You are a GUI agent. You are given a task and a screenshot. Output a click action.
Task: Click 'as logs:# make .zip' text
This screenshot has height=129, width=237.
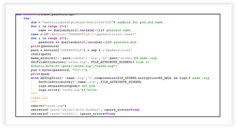click(x=191, y=78)
